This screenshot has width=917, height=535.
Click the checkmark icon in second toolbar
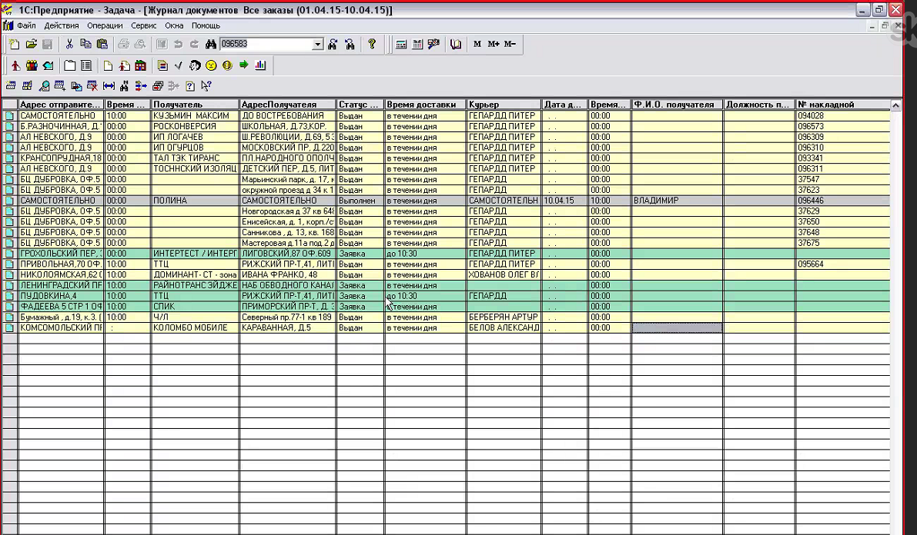click(x=179, y=65)
